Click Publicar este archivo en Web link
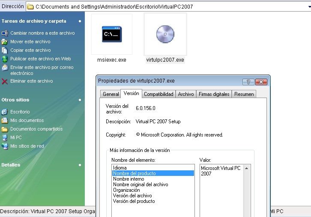The height and width of the screenshot is (217, 311). tap(40, 59)
